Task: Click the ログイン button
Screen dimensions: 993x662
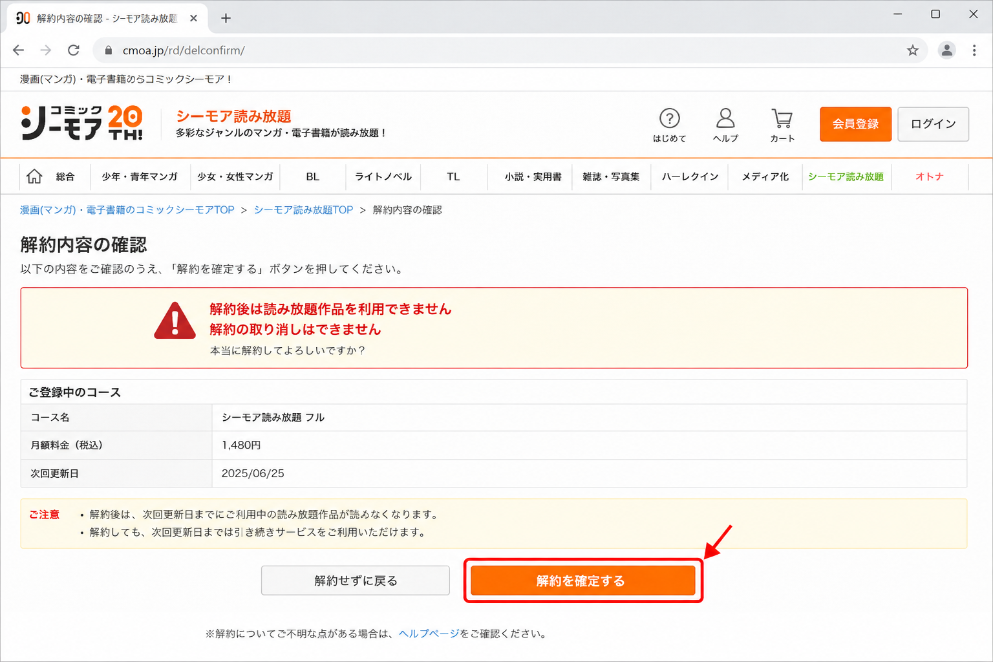Action: pos(933,123)
